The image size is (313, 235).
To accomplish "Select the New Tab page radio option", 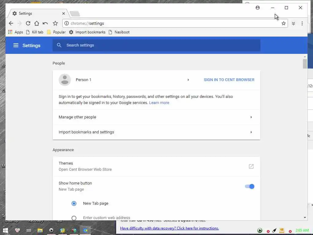I will [x=74, y=203].
